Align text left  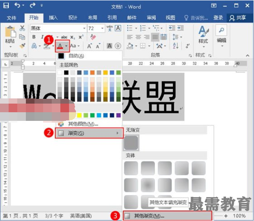(x=130, y=37)
